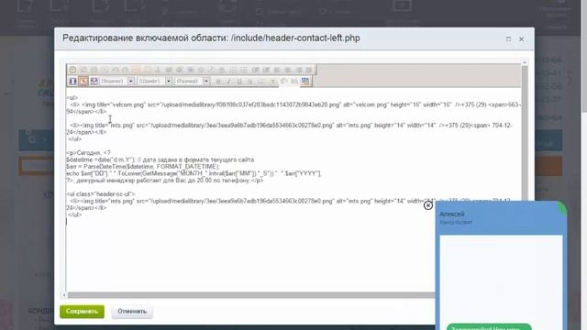Viewport: 587px width, 330px height.
Task: Open the Format style dropdown arrow
Action: 130,82
